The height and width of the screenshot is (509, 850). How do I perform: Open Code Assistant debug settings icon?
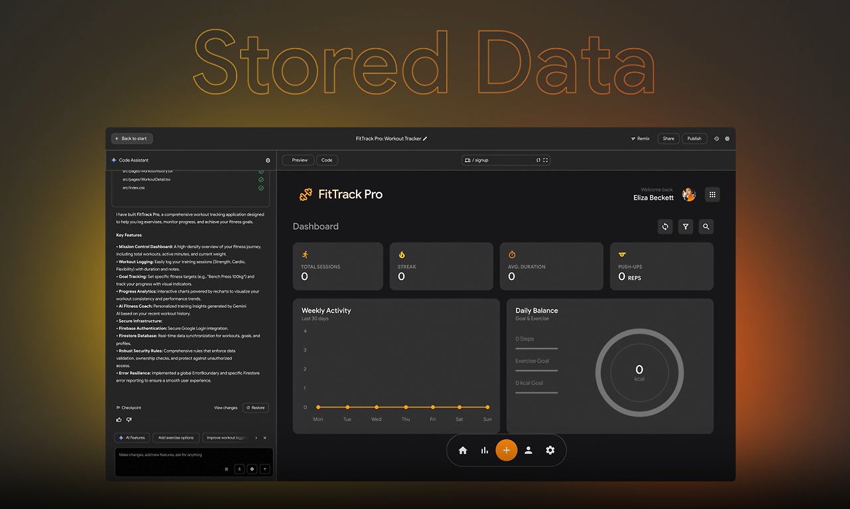pos(268,160)
